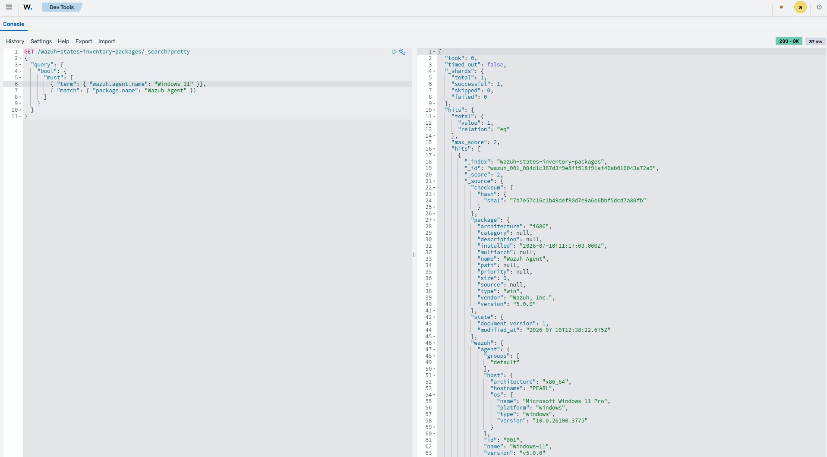Open the Help menu item

63,41
